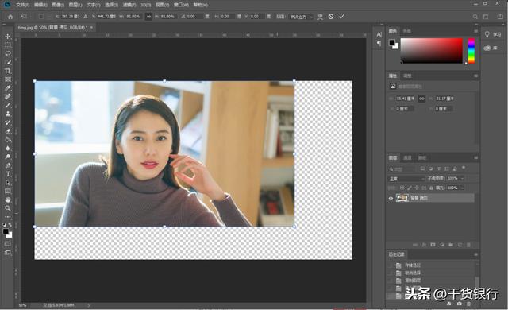Open the 文件 menu

22,5
